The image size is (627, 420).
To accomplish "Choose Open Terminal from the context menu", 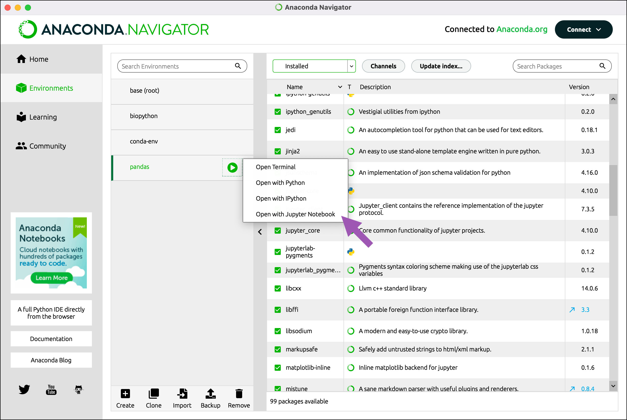I will [275, 167].
